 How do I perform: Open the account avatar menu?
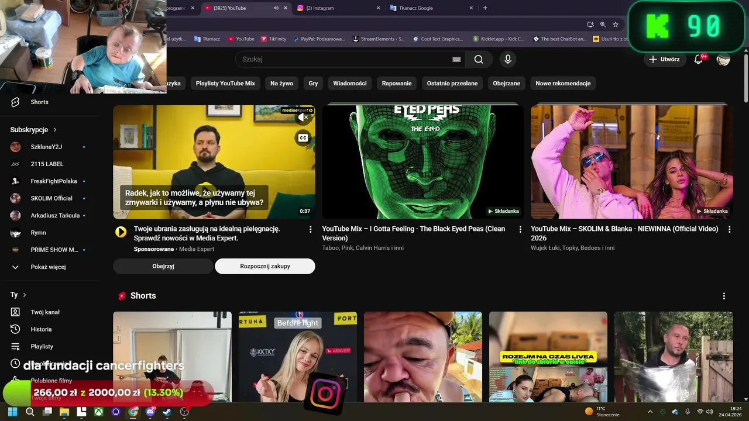click(723, 59)
